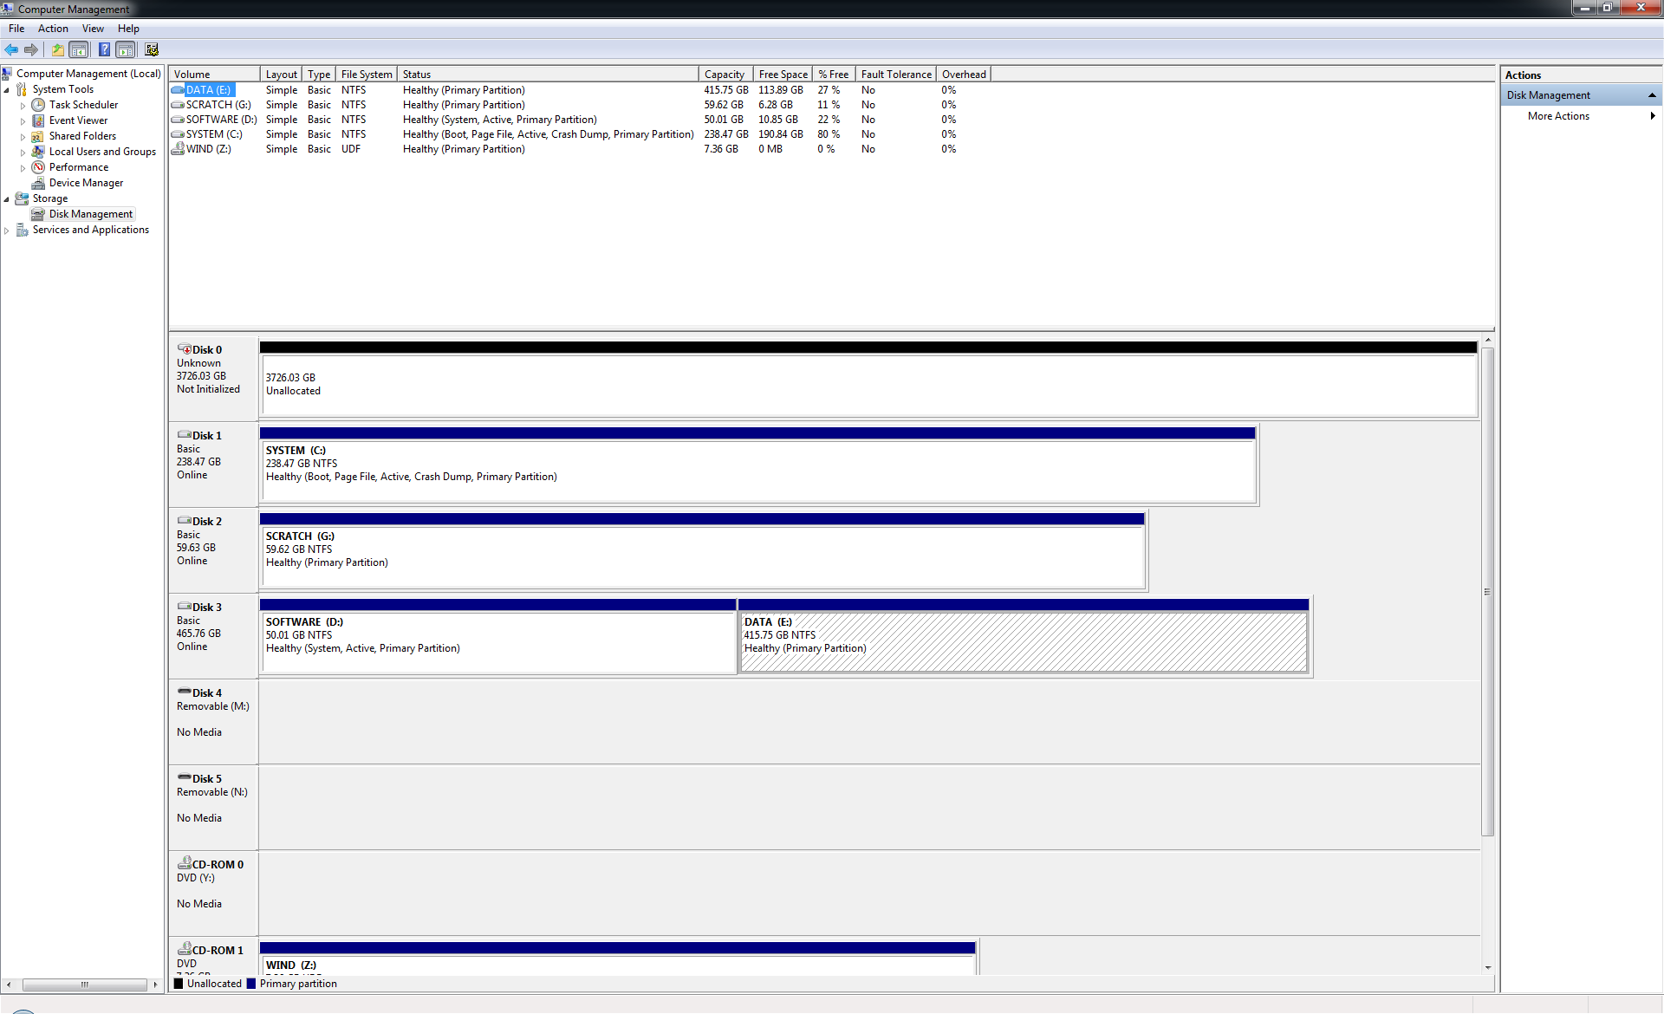Click the Disk 0 not-initialized icon

184,349
